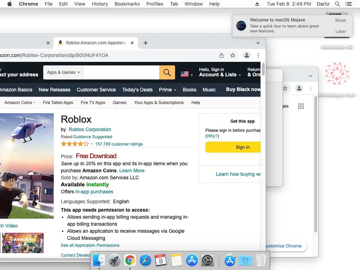Click the share icon in address bar
The height and width of the screenshot is (270, 360).
[x=221, y=55]
